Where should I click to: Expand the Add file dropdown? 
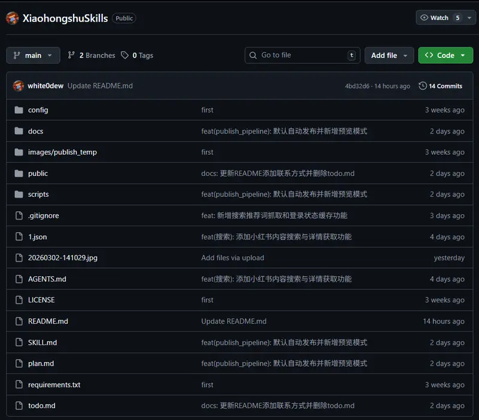389,55
